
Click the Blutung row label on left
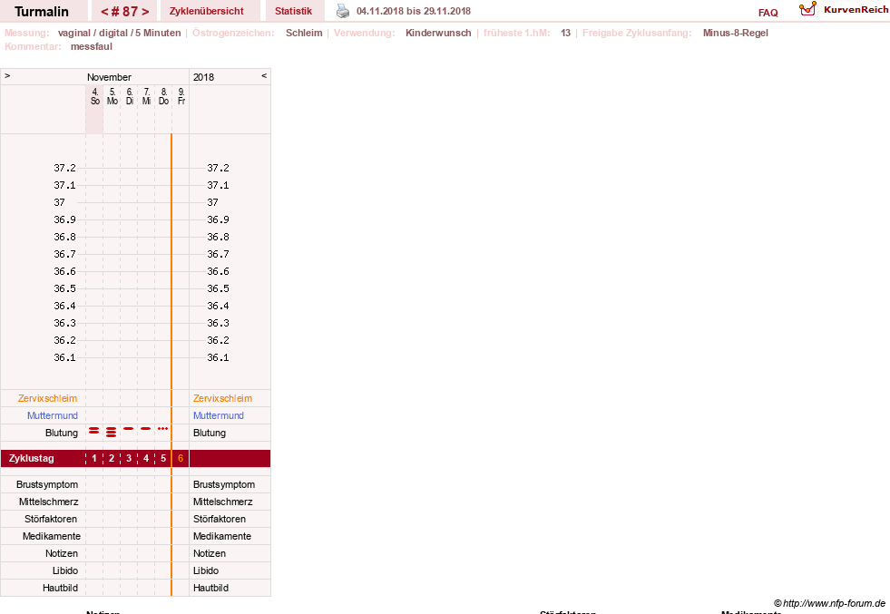click(x=62, y=433)
